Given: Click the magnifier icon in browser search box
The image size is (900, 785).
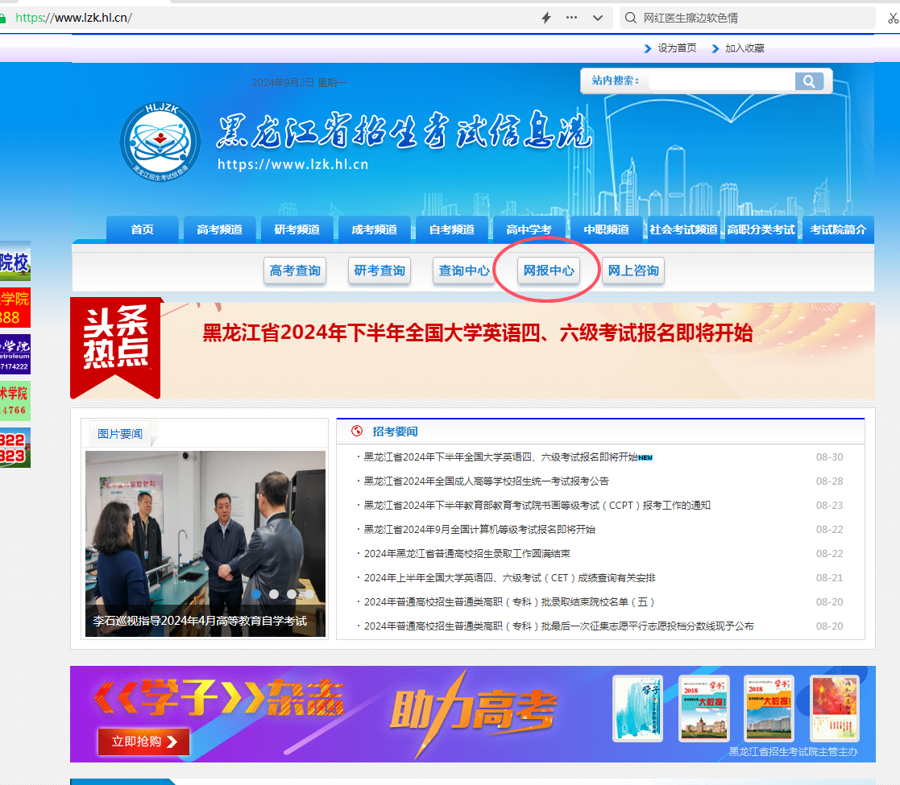Looking at the screenshot, I should (x=630, y=18).
